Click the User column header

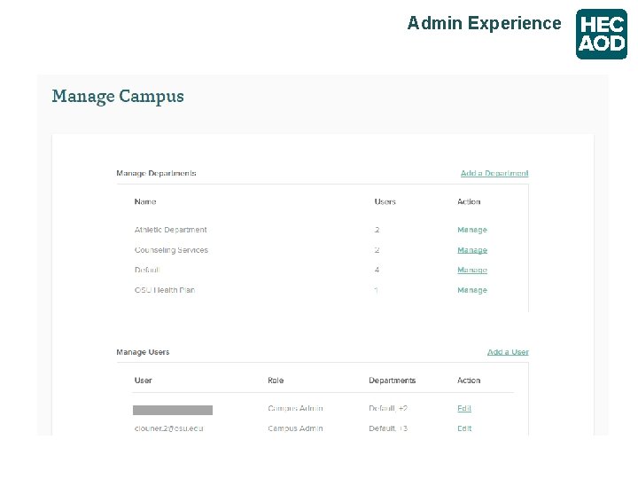pos(143,381)
